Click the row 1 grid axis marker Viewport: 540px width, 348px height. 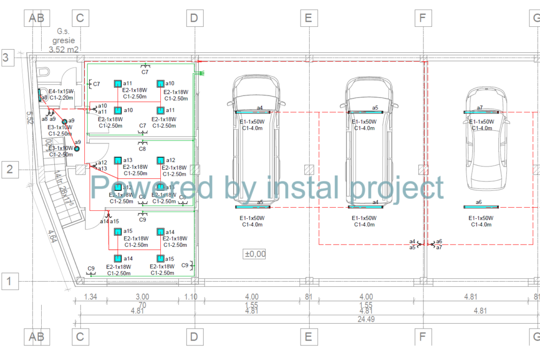8,281
